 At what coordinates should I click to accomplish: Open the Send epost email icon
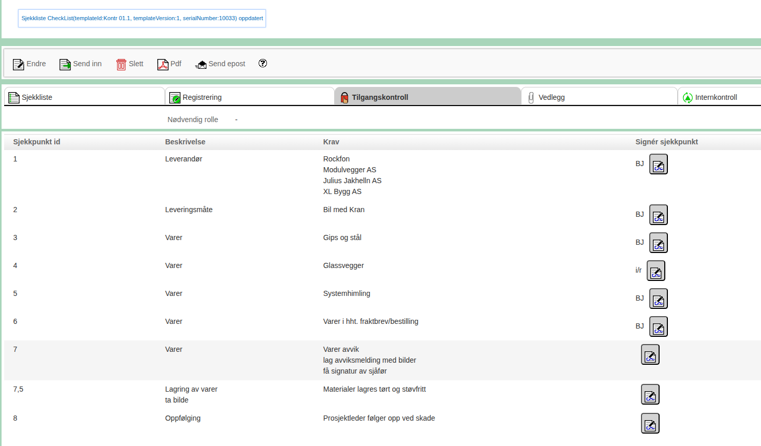coord(200,64)
